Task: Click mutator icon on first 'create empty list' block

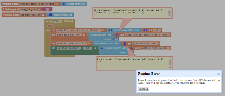Action: (x=64, y=4)
